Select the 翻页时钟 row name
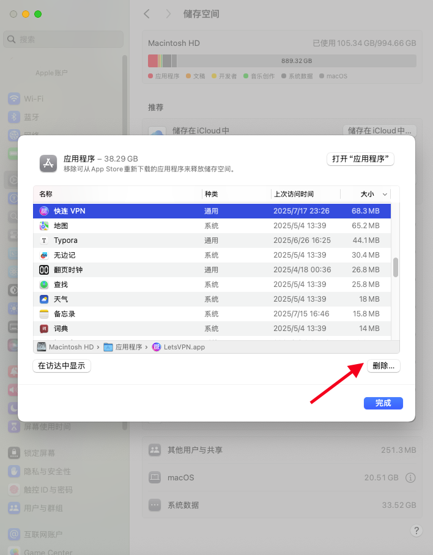The image size is (433, 555). pos(68,270)
